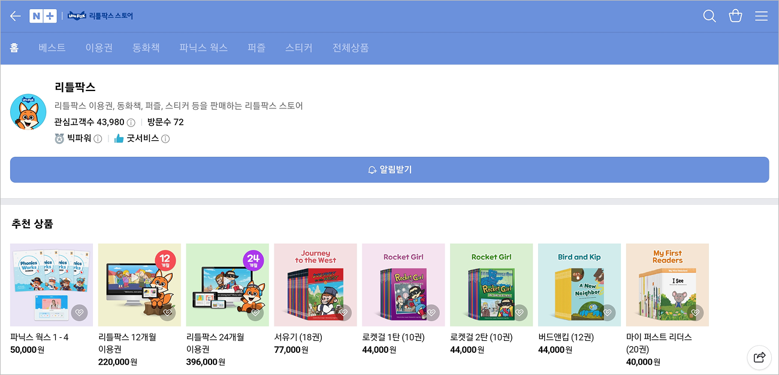The height and width of the screenshot is (375, 779).
Task: Switch to the 베스트 tab
Action: (52, 48)
